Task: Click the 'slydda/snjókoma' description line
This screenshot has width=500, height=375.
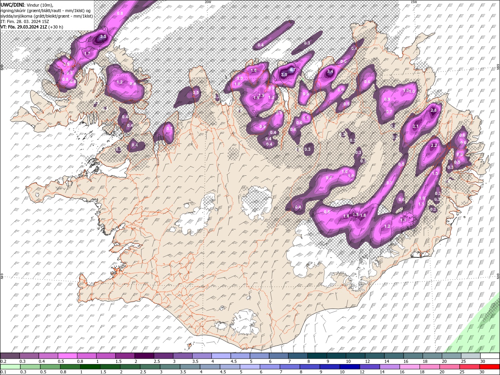Action: point(46,16)
